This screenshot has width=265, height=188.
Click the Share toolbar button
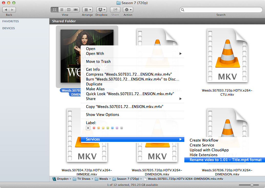point(115,10)
